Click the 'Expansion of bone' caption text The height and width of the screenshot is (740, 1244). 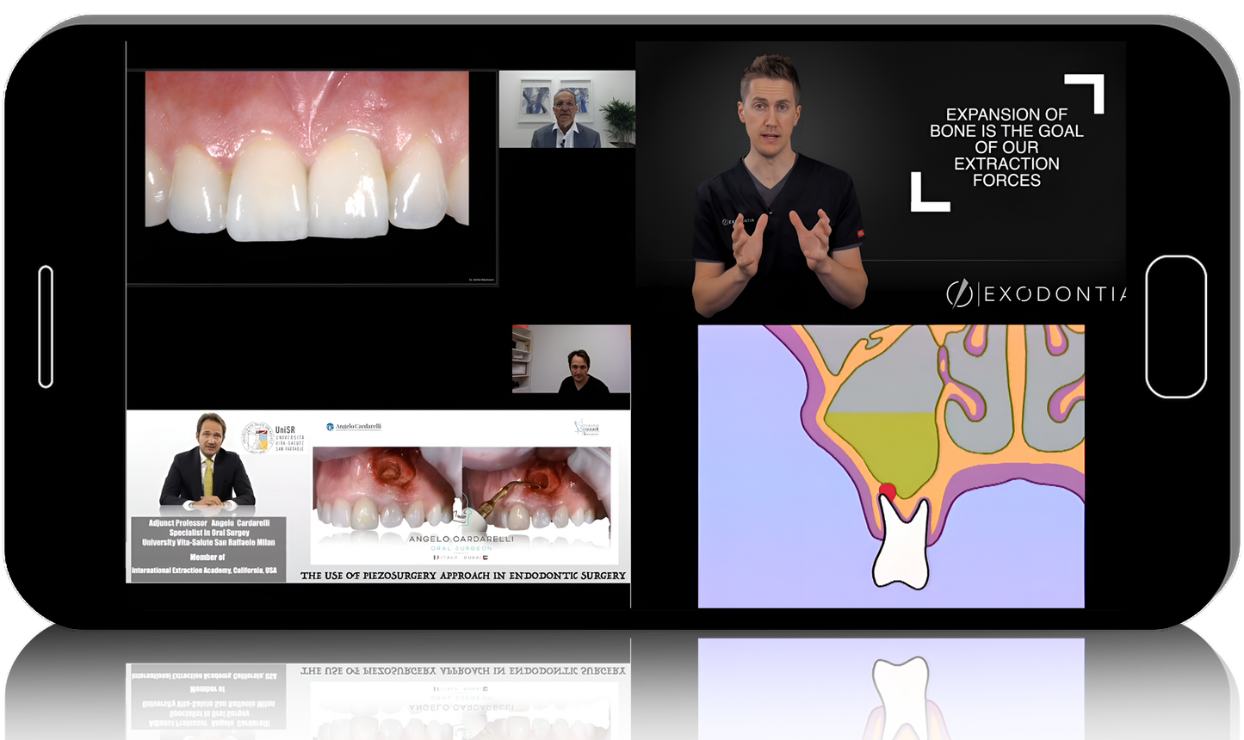pyautogui.click(x=1006, y=147)
